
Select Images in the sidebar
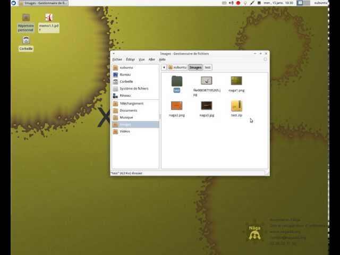coord(135,124)
